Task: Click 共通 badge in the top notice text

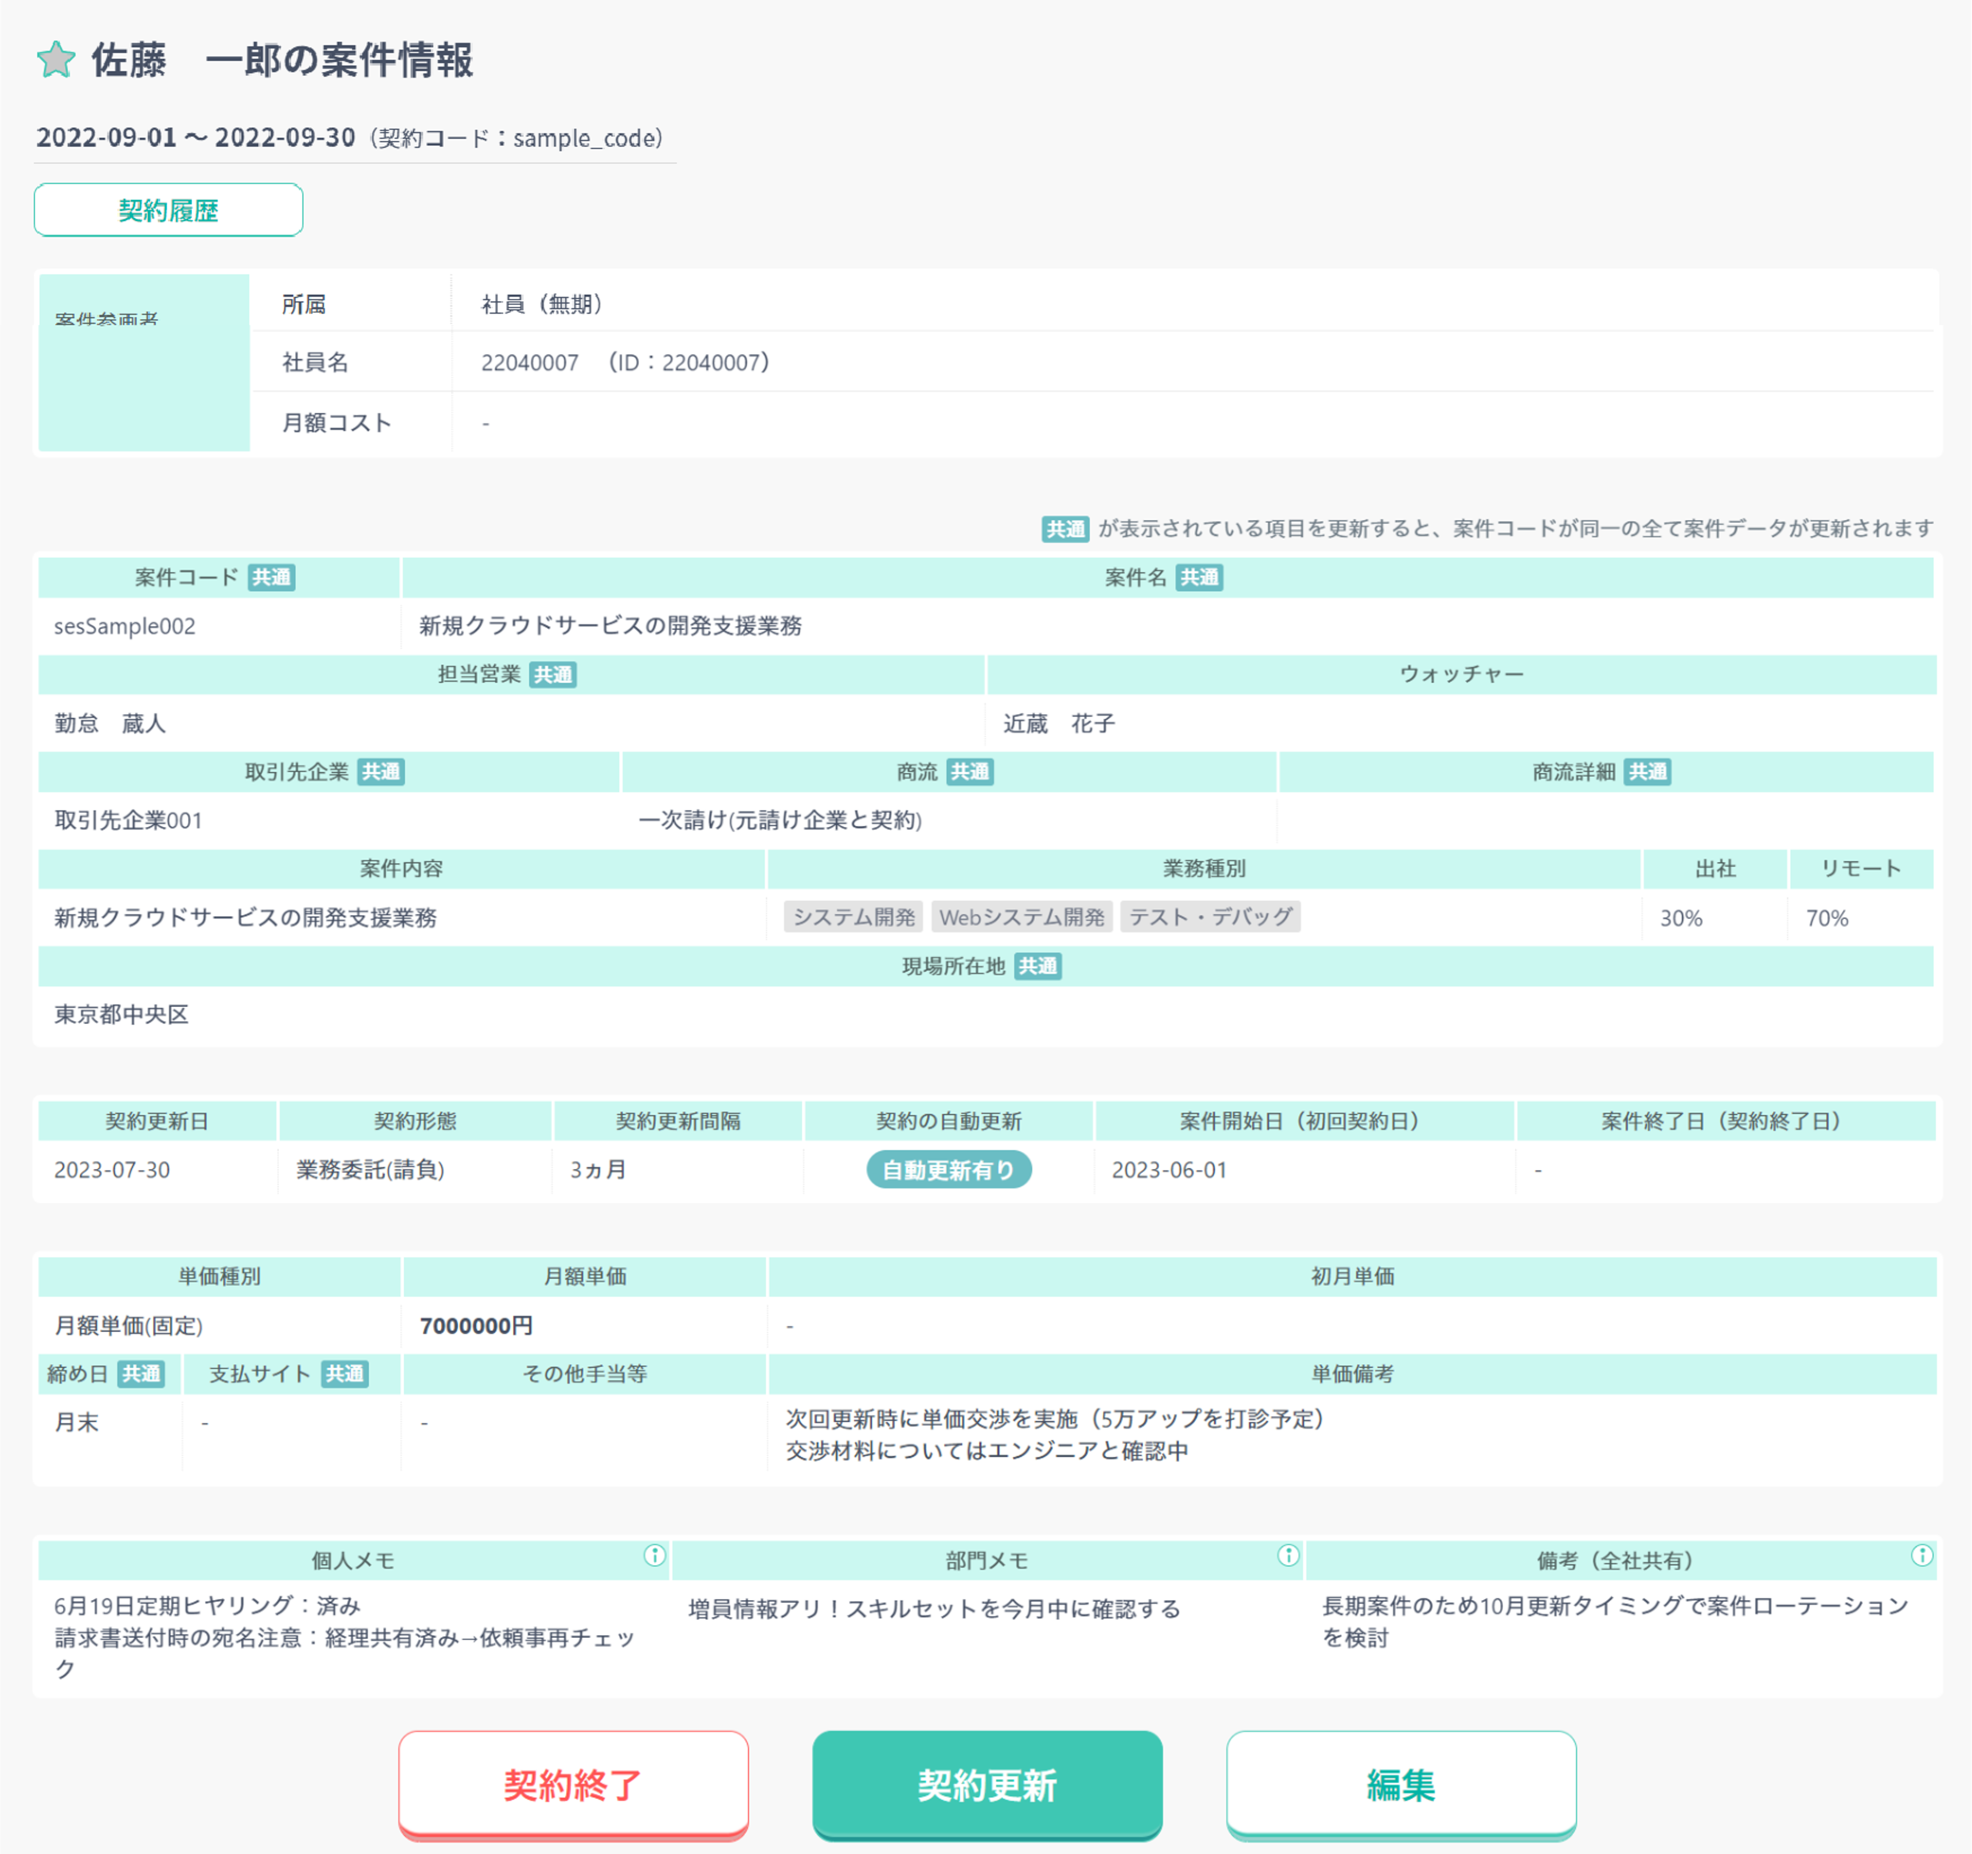Action: click(x=1066, y=529)
